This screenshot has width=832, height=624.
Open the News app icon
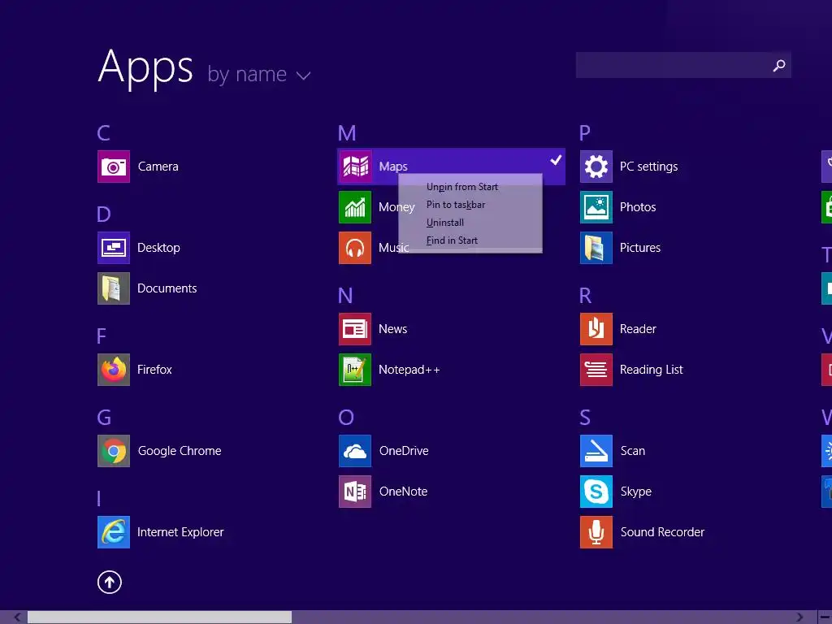click(x=355, y=329)
